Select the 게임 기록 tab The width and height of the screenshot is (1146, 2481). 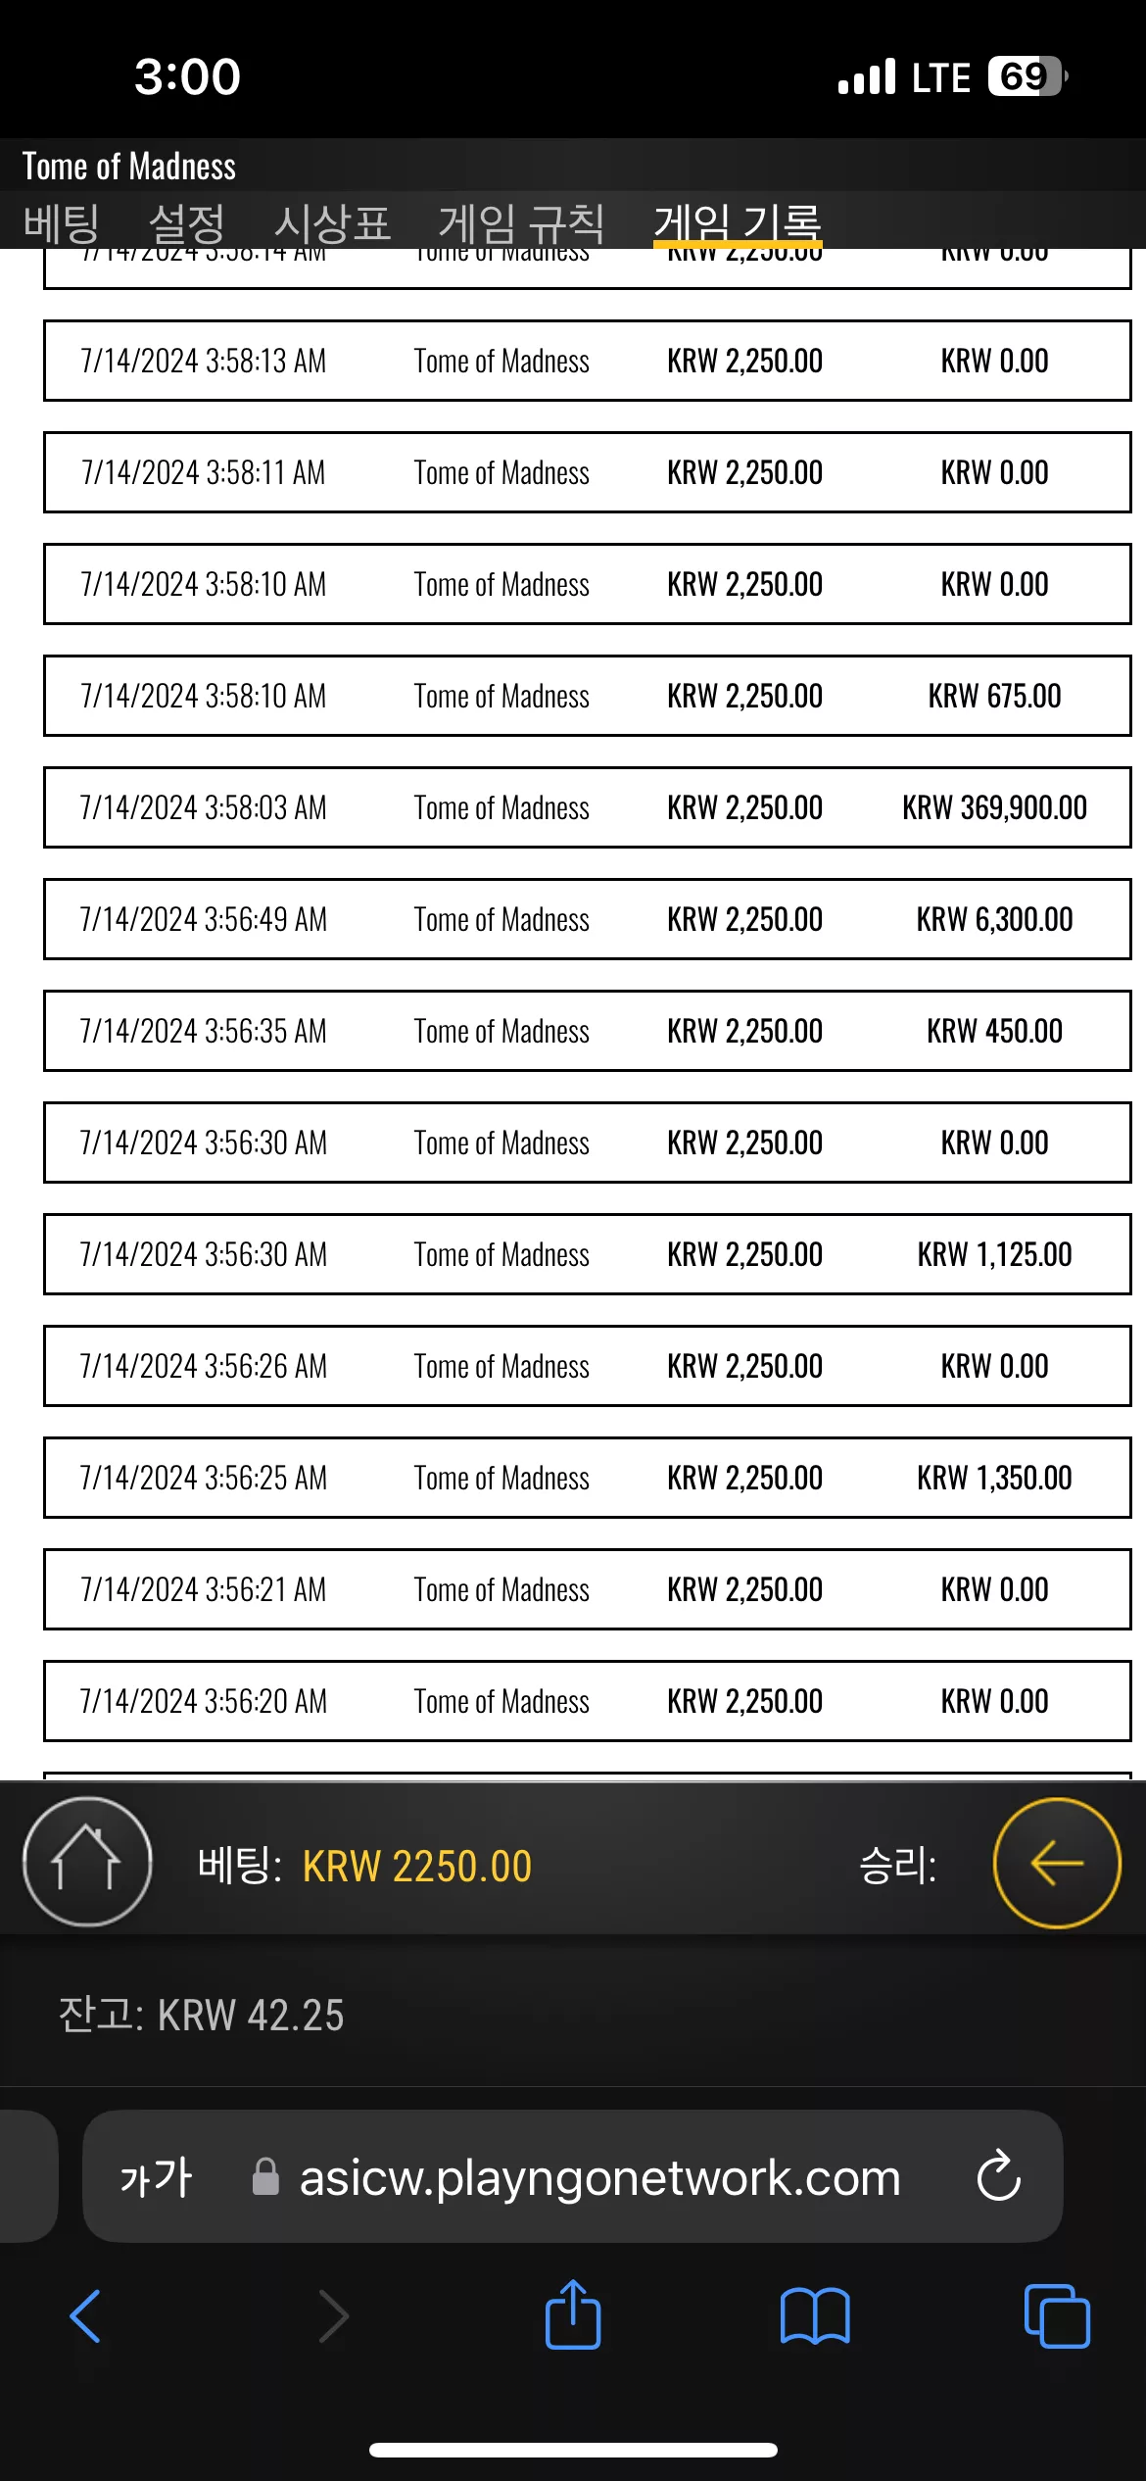click(x=738, y=223)
